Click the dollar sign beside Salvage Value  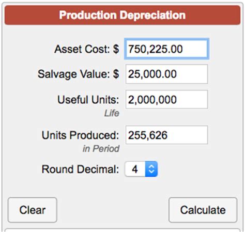(x=116, y=74)
